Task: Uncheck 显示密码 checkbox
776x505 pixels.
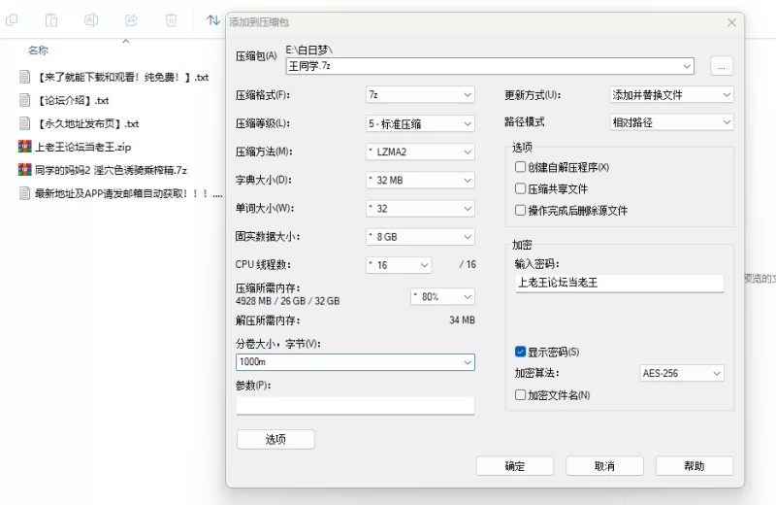Action: pos(520,352)
